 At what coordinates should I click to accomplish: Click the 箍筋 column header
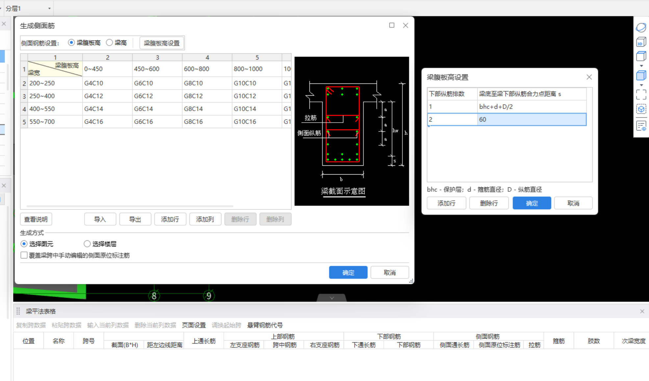click(559, 341)
